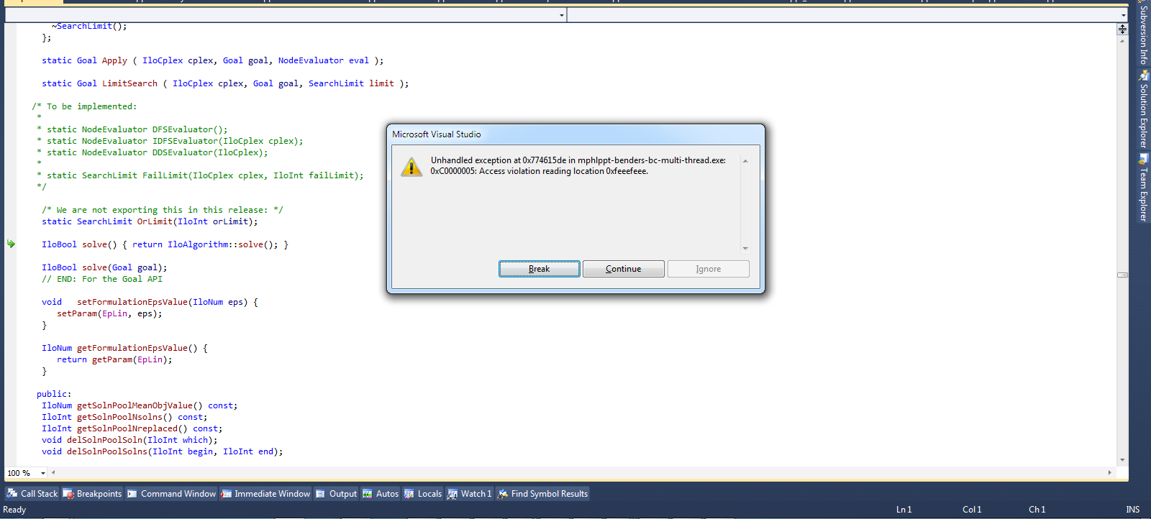Click the dialog message scroll down arrow
This screenshot has width=1151, height=519.
(745, 249)
